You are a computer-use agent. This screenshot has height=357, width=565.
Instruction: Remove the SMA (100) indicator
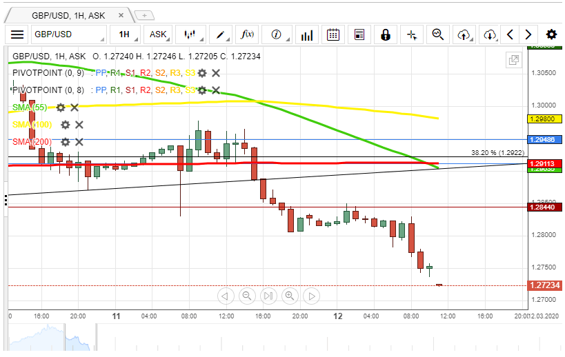[x=79, y=125]
